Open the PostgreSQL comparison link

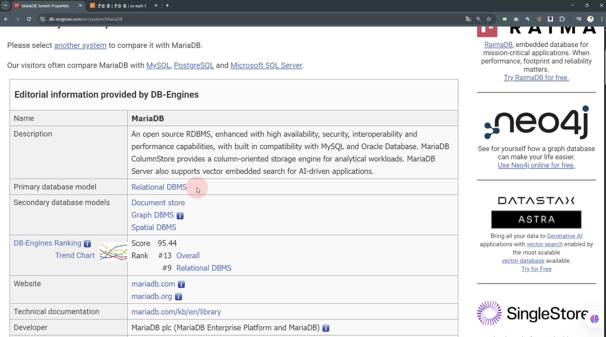click(194, 65)
